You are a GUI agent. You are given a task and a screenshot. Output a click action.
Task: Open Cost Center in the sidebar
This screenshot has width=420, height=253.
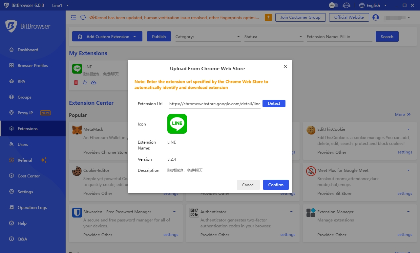pos(33,176)
